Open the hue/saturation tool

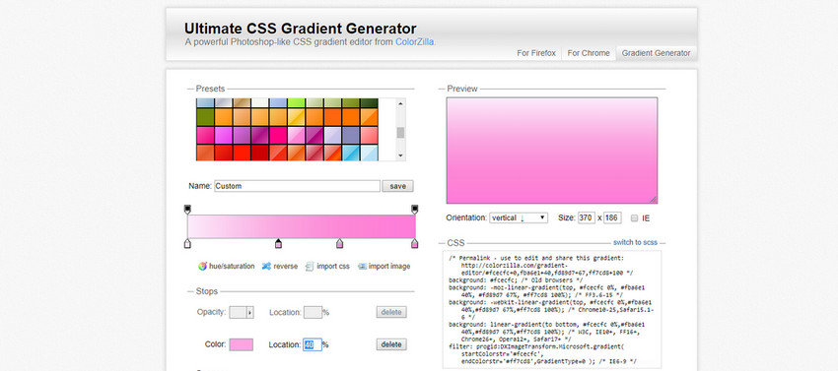pyautogui.click(x=226, y=266)
